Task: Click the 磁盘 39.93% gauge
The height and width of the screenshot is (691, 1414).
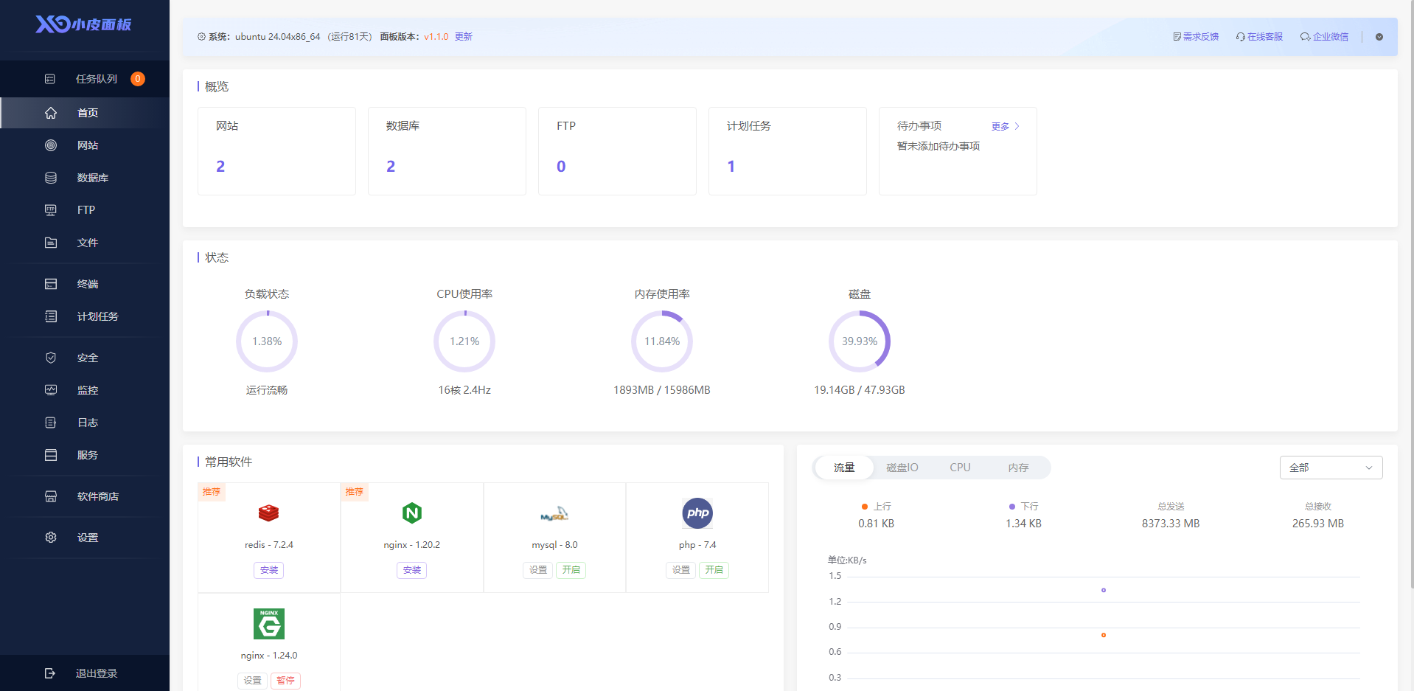Action: coord(860,341)
